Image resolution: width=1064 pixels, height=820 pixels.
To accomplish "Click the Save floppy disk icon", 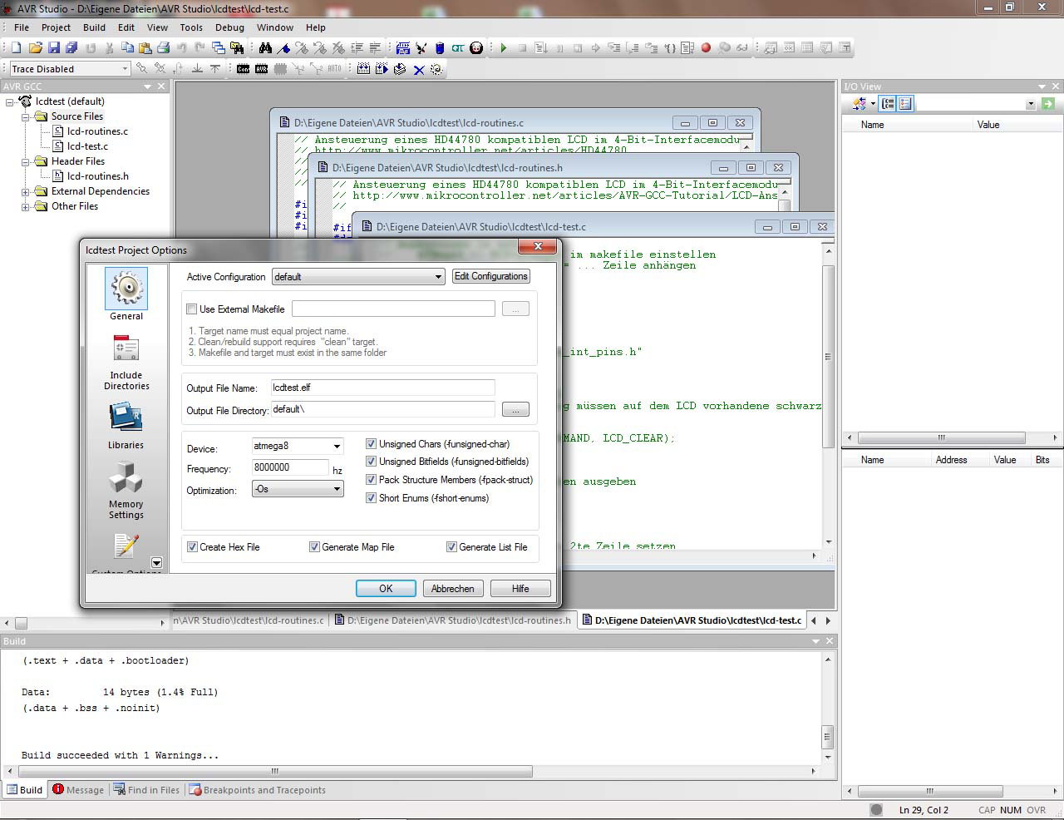I will [x=53, y=47].
